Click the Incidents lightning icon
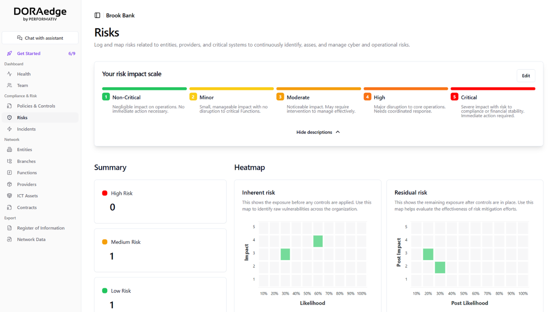This screenshot has height=312, width=555. 9,129
